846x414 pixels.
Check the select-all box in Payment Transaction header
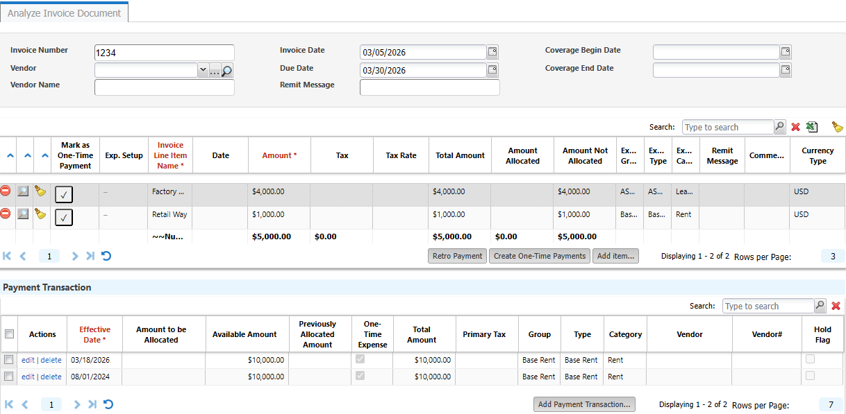[x=9, y=334]
